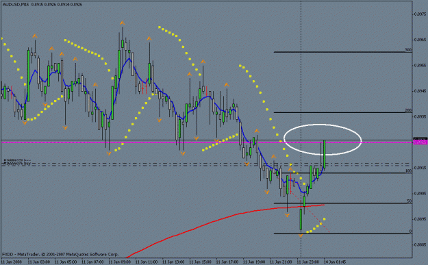Click the Fibonacci 50 level label
428x265 pixels.
point(410,201)
